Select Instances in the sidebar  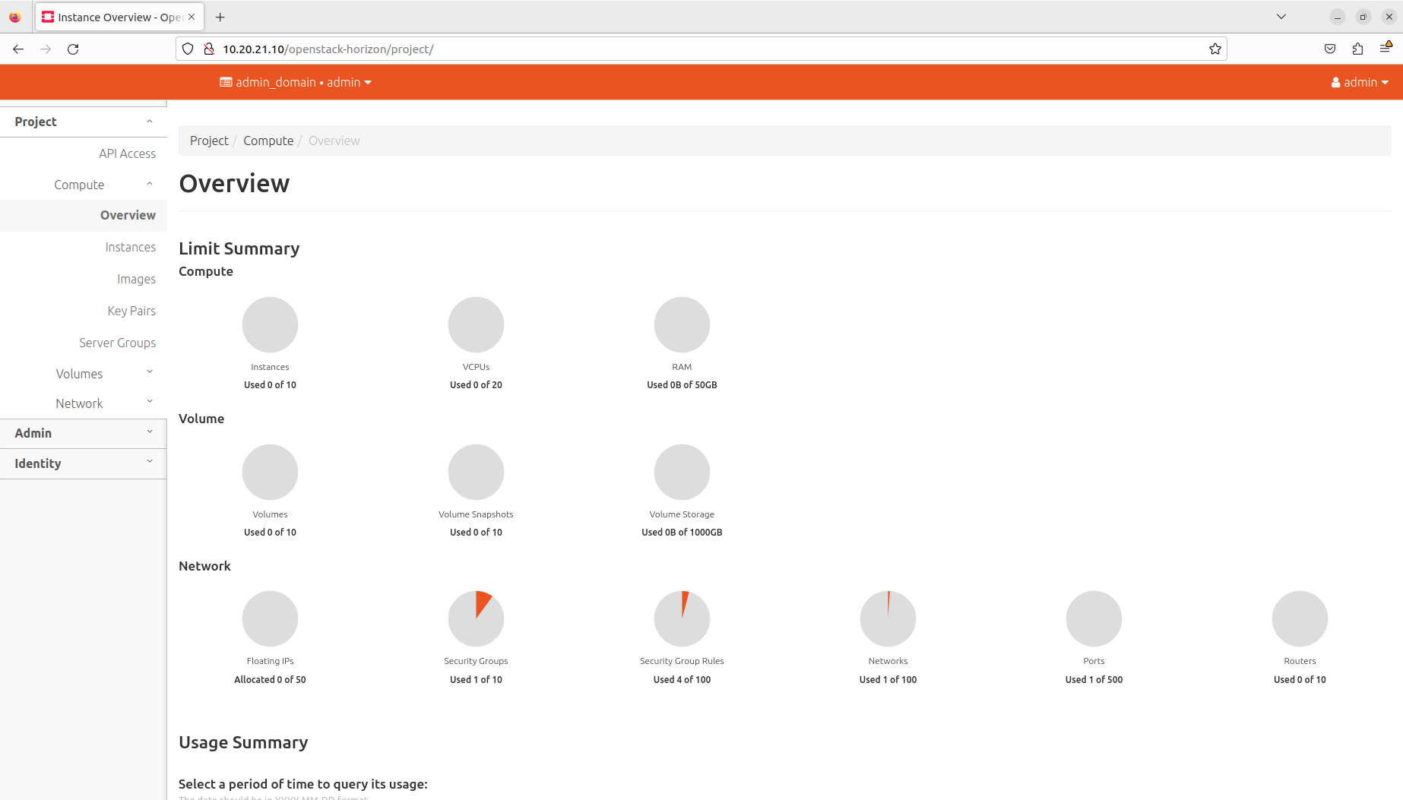coord(131,247)
